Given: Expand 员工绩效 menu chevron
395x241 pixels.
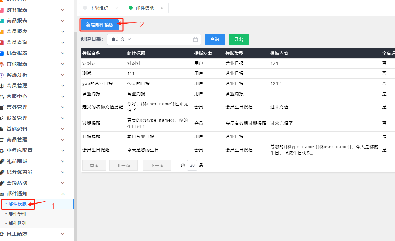Looking at the screenshot, I should (x=63, y=234).
